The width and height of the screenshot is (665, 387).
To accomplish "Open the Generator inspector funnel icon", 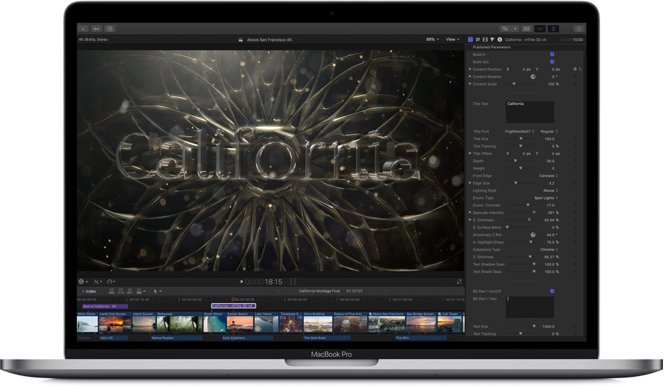I will click(x=492, y=39).
